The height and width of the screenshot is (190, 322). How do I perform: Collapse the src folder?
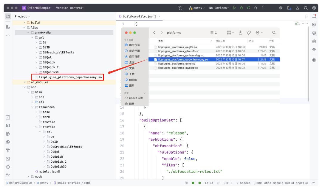point(24,87)
